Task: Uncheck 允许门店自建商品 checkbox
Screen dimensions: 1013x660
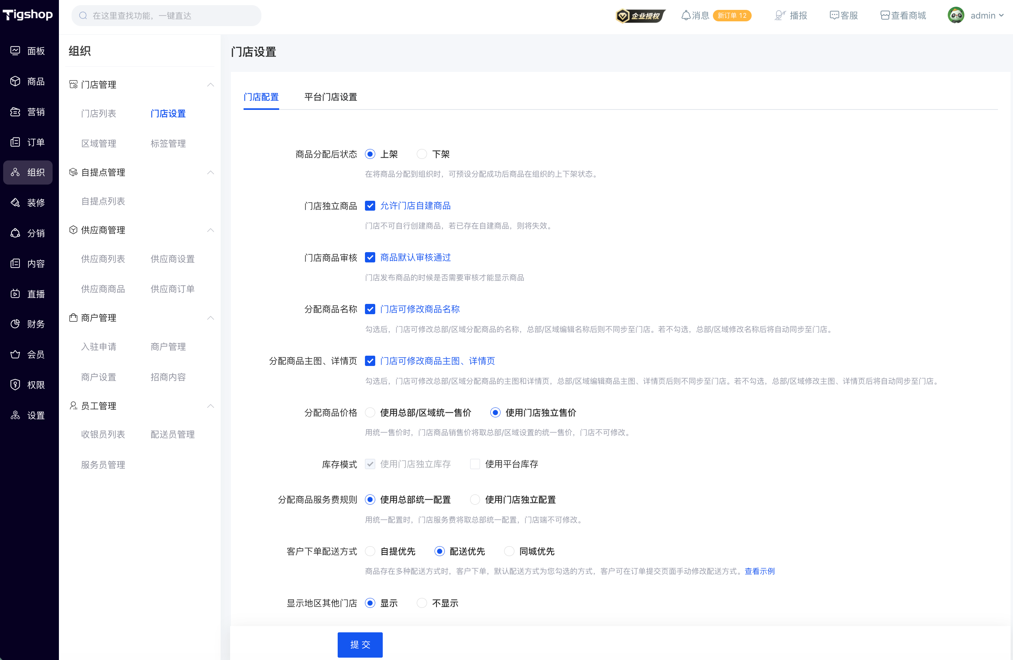Action: coord(370,206)
